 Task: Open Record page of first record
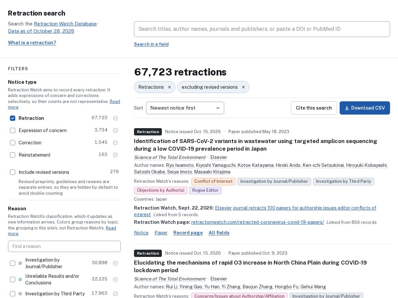[x=188, y=233]
